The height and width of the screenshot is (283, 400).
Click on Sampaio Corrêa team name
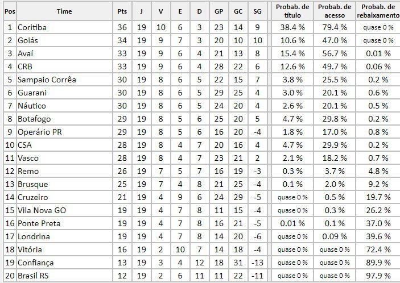coord(47,80)
